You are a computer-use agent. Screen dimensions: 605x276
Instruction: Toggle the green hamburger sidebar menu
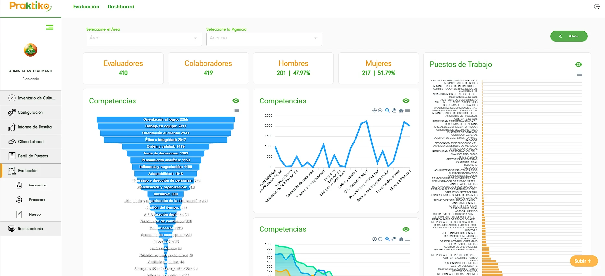pos(50,27)
